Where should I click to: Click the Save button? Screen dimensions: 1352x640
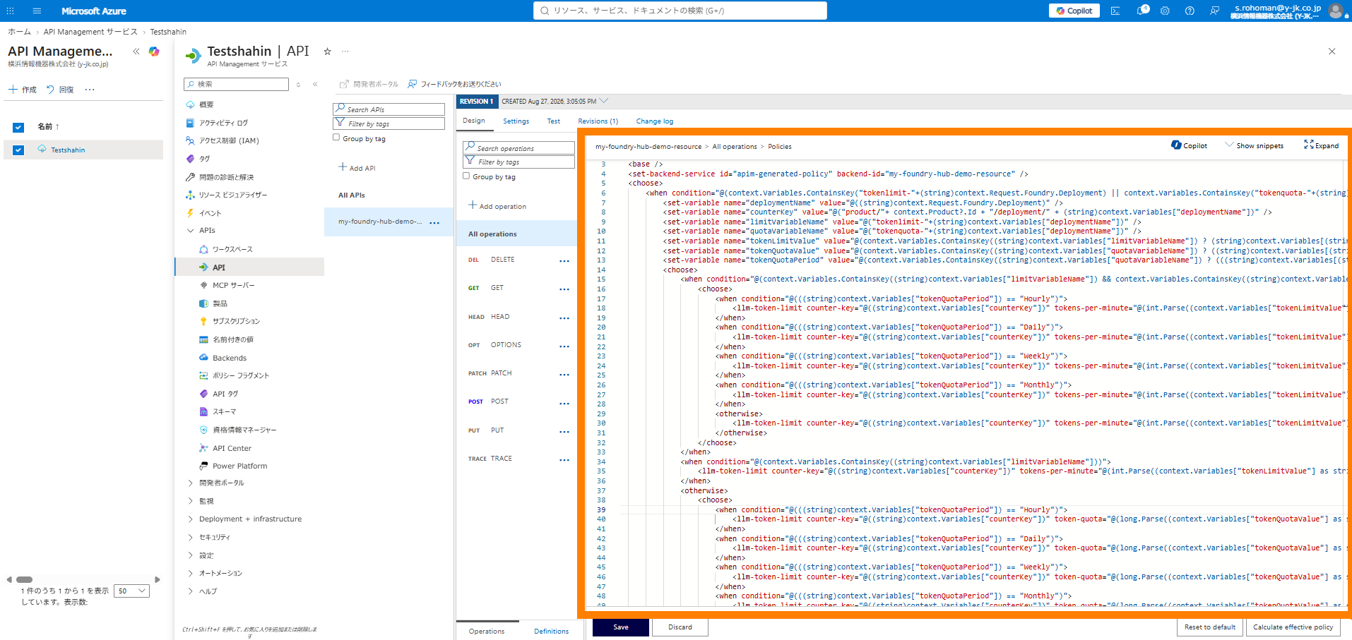(621, 627)
